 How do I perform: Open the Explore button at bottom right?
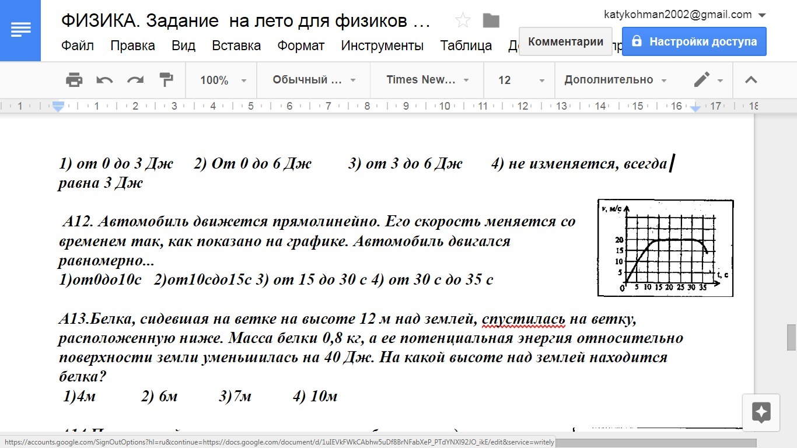pos(761,412)
